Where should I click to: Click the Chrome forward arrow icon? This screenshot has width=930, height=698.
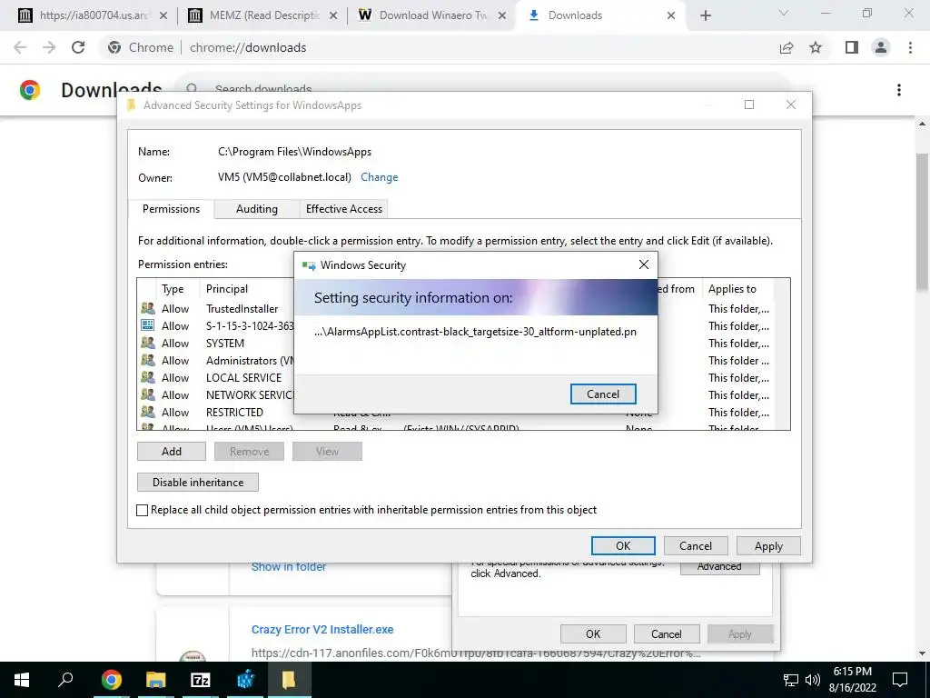49,47
